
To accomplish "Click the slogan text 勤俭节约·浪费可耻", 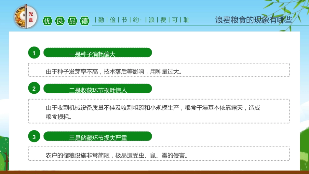I will click(142, 20).
